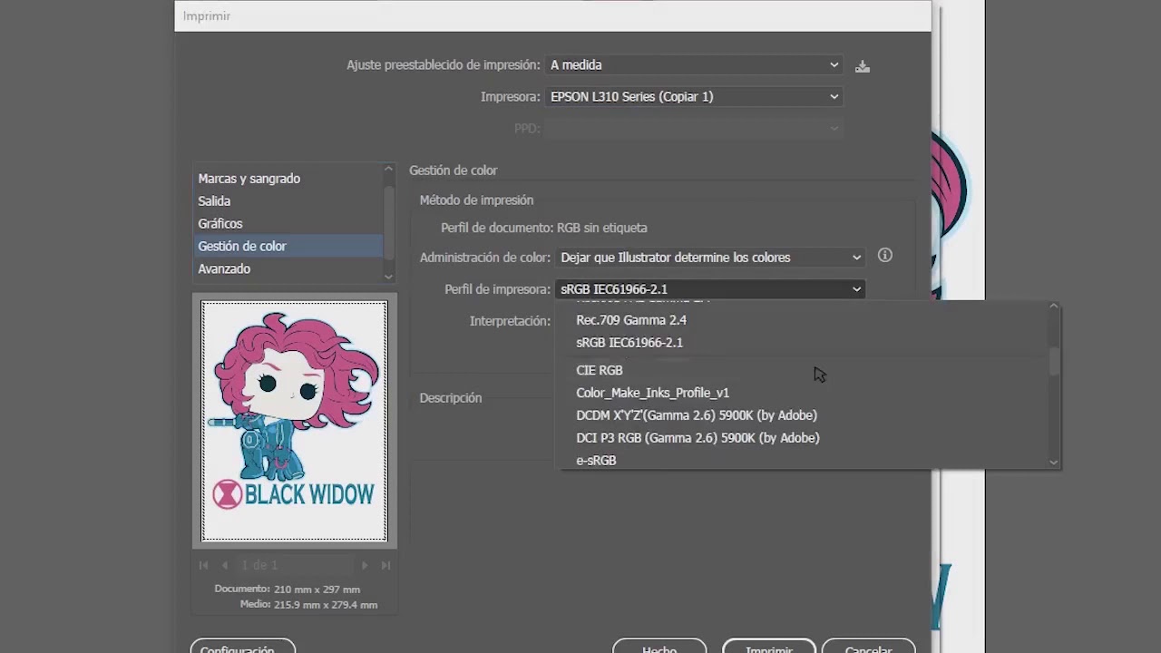Go to last page in preview navigator
Image resolution: width=1161 pixels, height=653 pixels.
pyautogui.click(x=385, y=565)
